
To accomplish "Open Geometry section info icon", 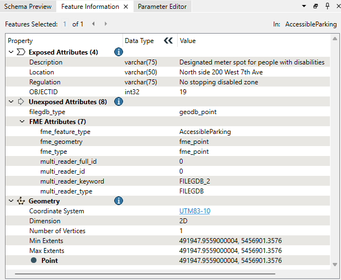I will [x=119, y=201].
